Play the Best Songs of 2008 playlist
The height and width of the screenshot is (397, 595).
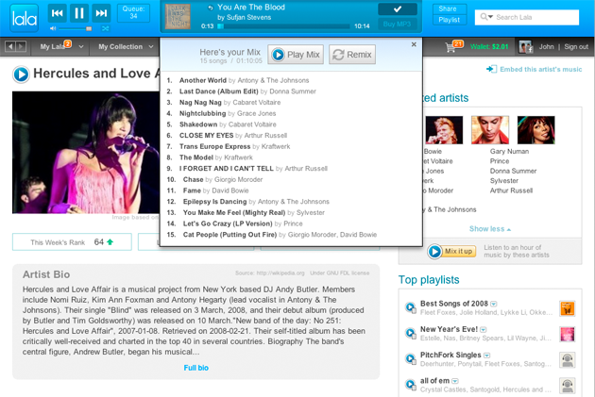click(x=410, y=307)
